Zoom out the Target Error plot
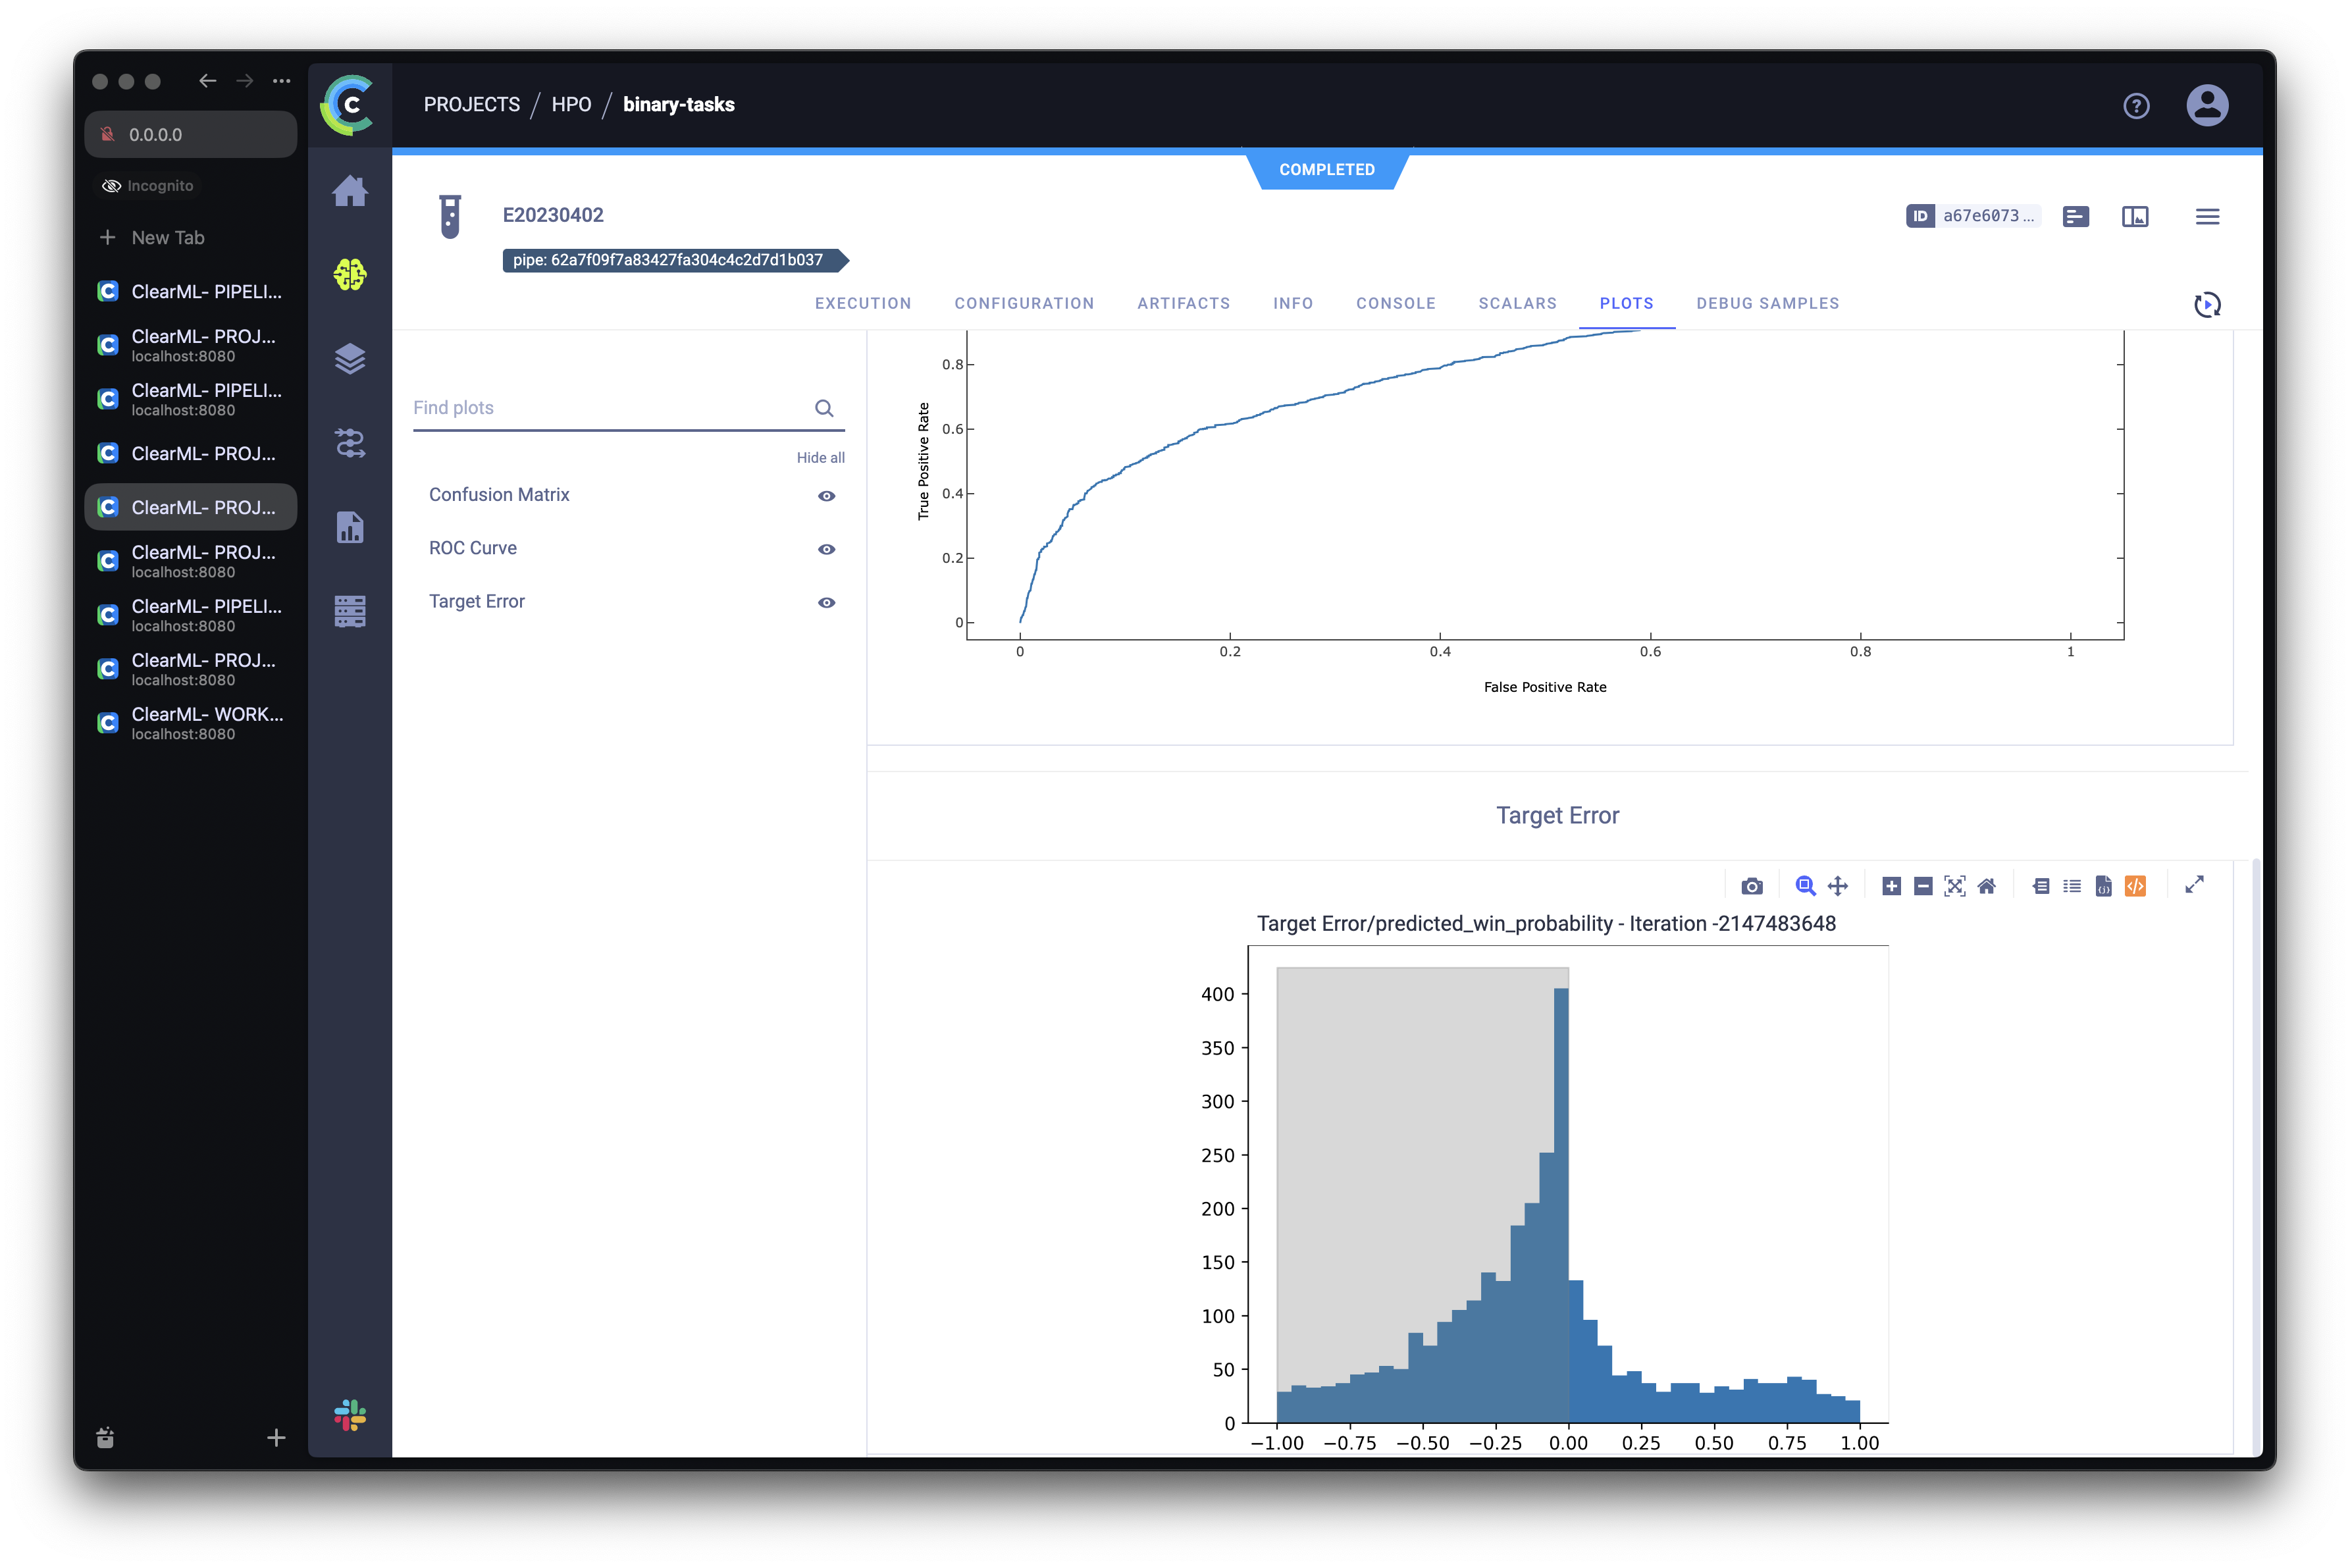Viewport: 2350px width, 1568px height. pos(1922,886)
